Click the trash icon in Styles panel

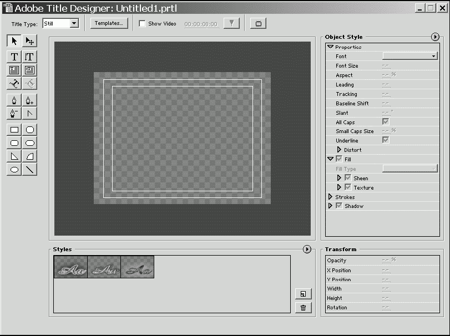point(304,308)
